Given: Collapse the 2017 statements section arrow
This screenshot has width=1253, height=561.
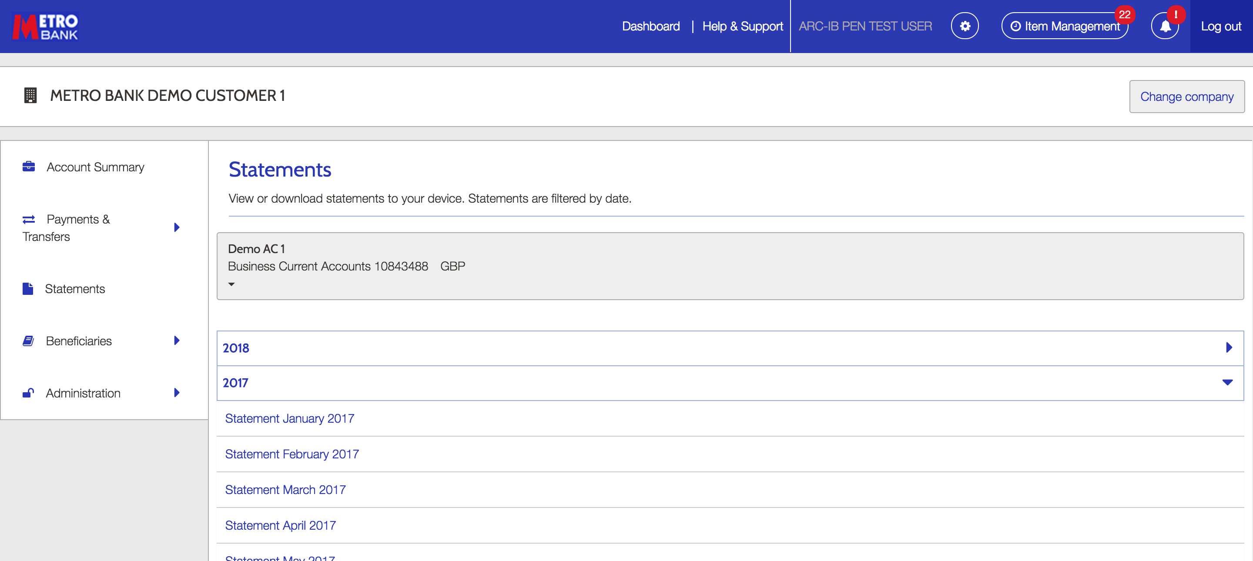Looking at the screenshot, I should (1227, 383).
